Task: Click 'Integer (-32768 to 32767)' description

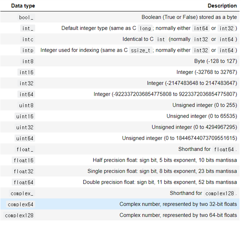Action: point(207,72)
